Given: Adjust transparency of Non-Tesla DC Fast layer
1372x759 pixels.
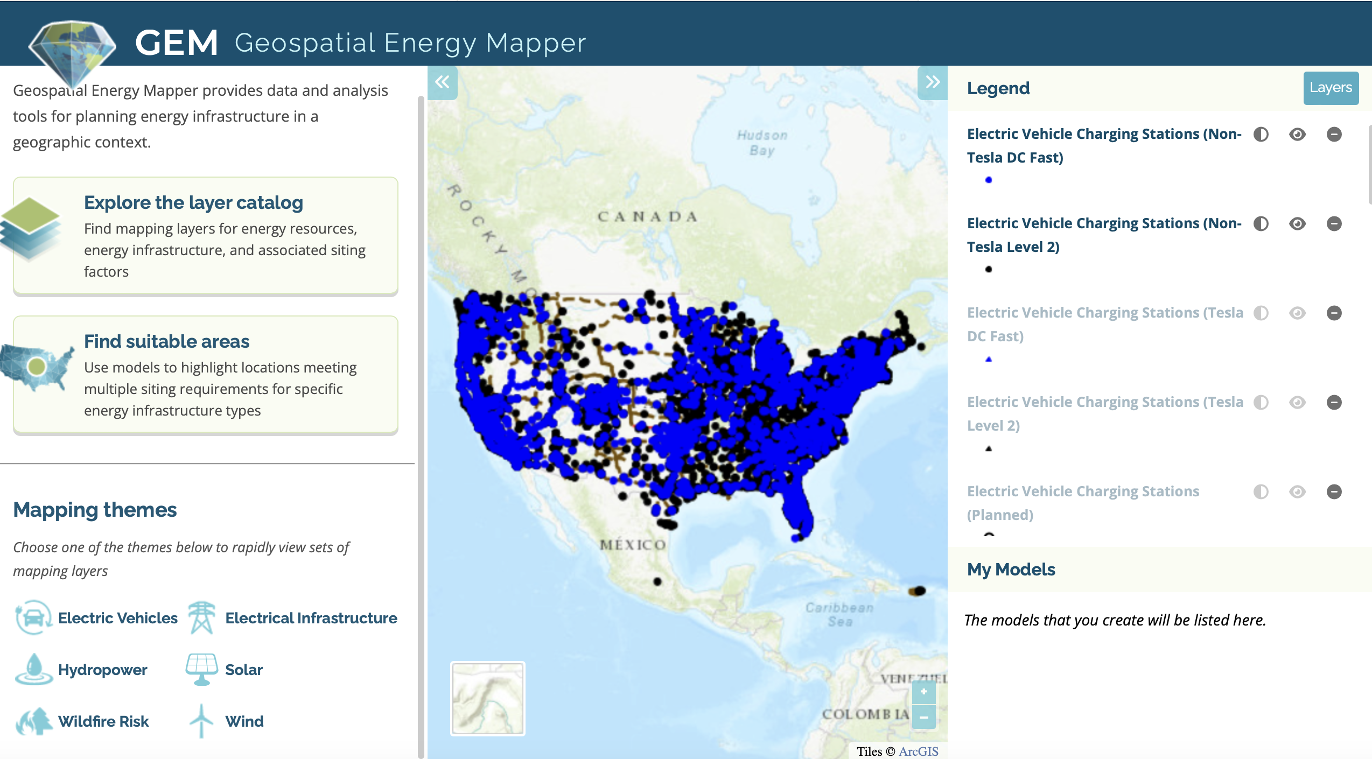Looking at the screenshot, I should [1261, 134].
